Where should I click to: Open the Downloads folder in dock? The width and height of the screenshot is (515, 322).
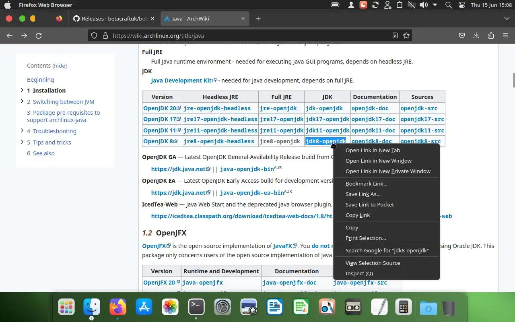(428, 308)
